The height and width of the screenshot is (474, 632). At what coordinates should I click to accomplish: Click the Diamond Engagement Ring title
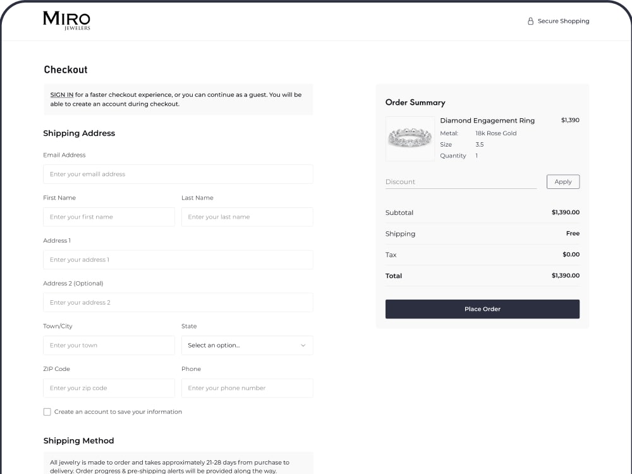[487, 121]
